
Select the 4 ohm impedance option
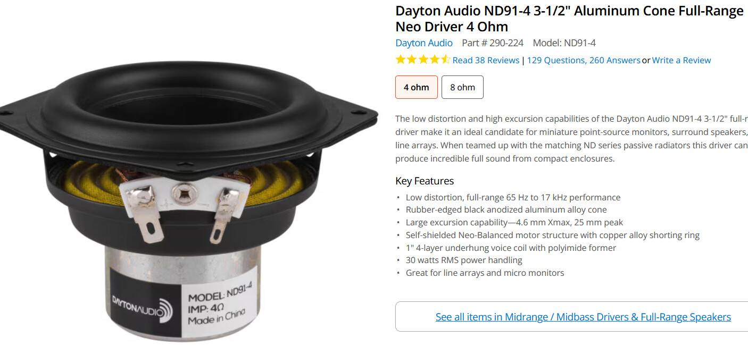pos(416,87)
